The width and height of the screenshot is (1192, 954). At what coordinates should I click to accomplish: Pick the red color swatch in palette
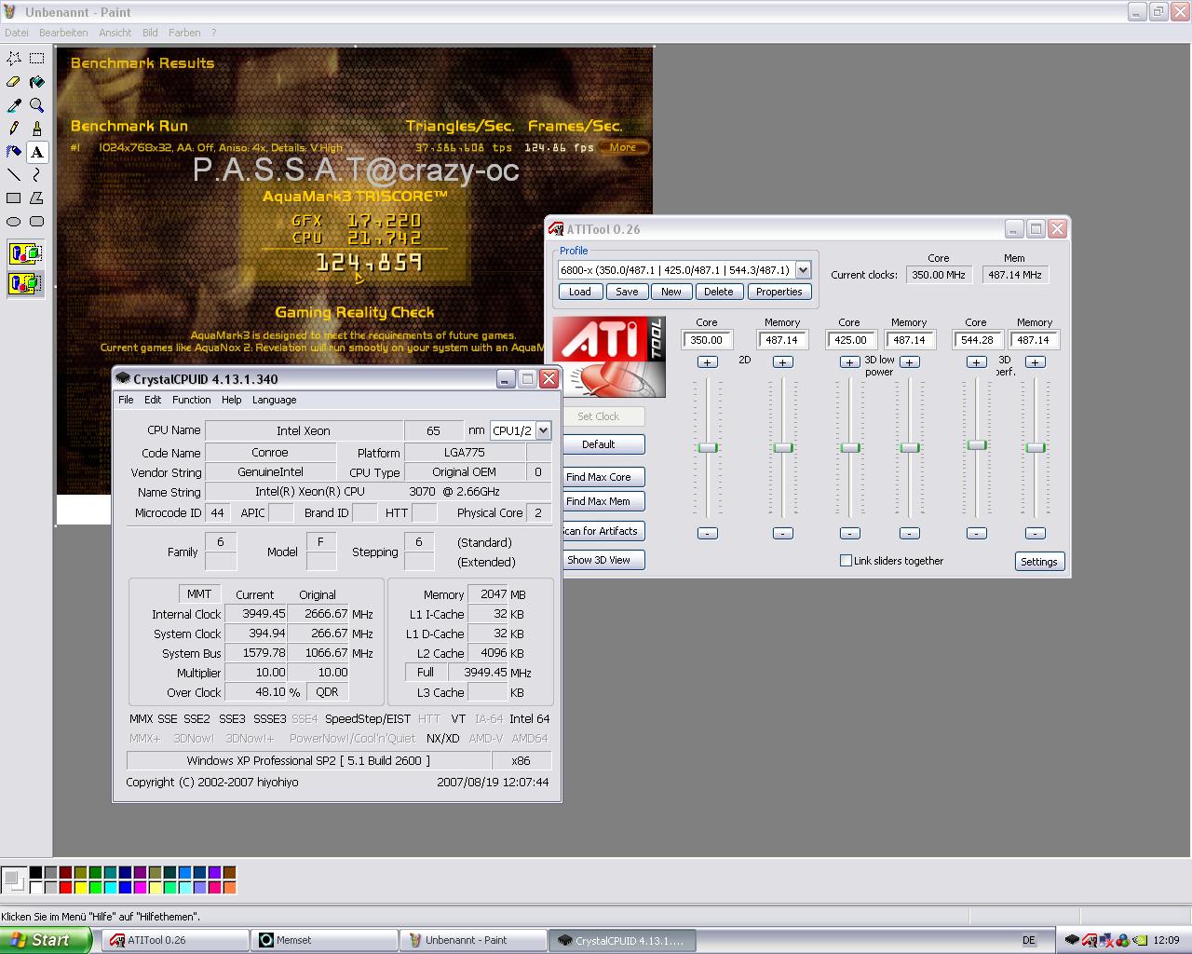point(65,887)
